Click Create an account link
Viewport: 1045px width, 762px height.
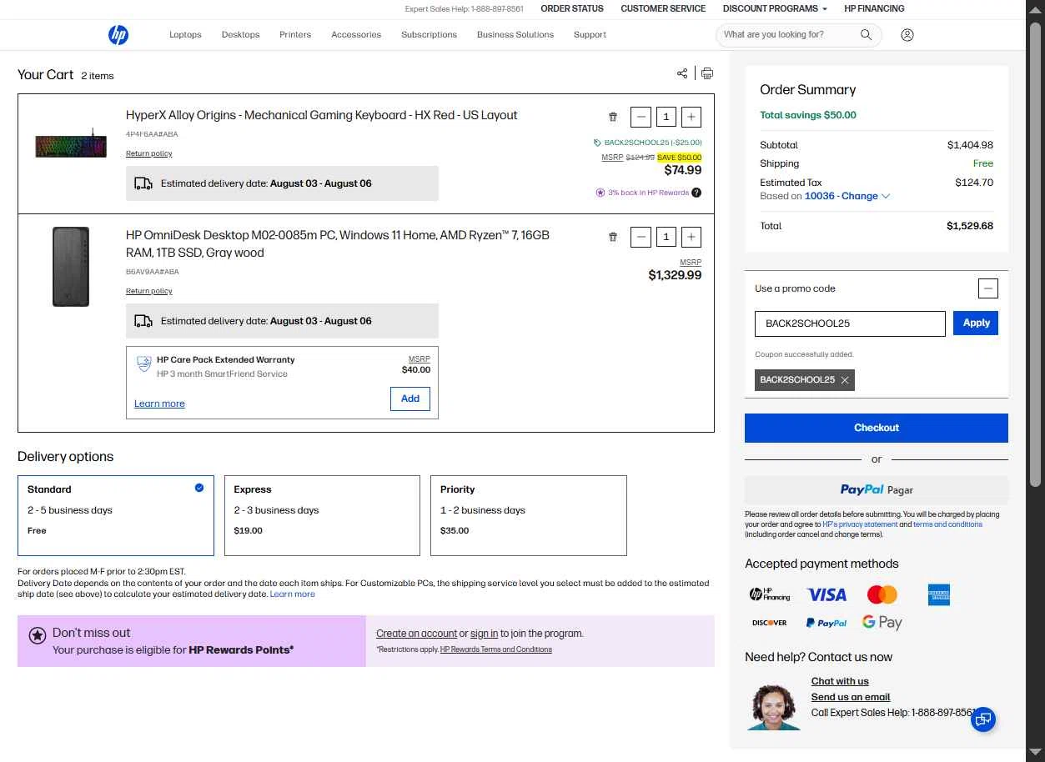tap(416, 634)
